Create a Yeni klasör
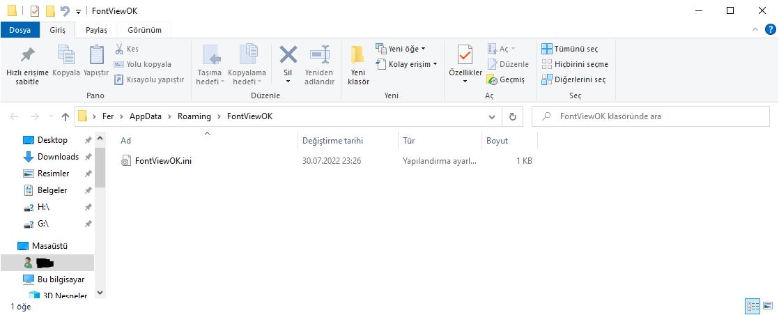779x315 pixels. tap(358, 65)
